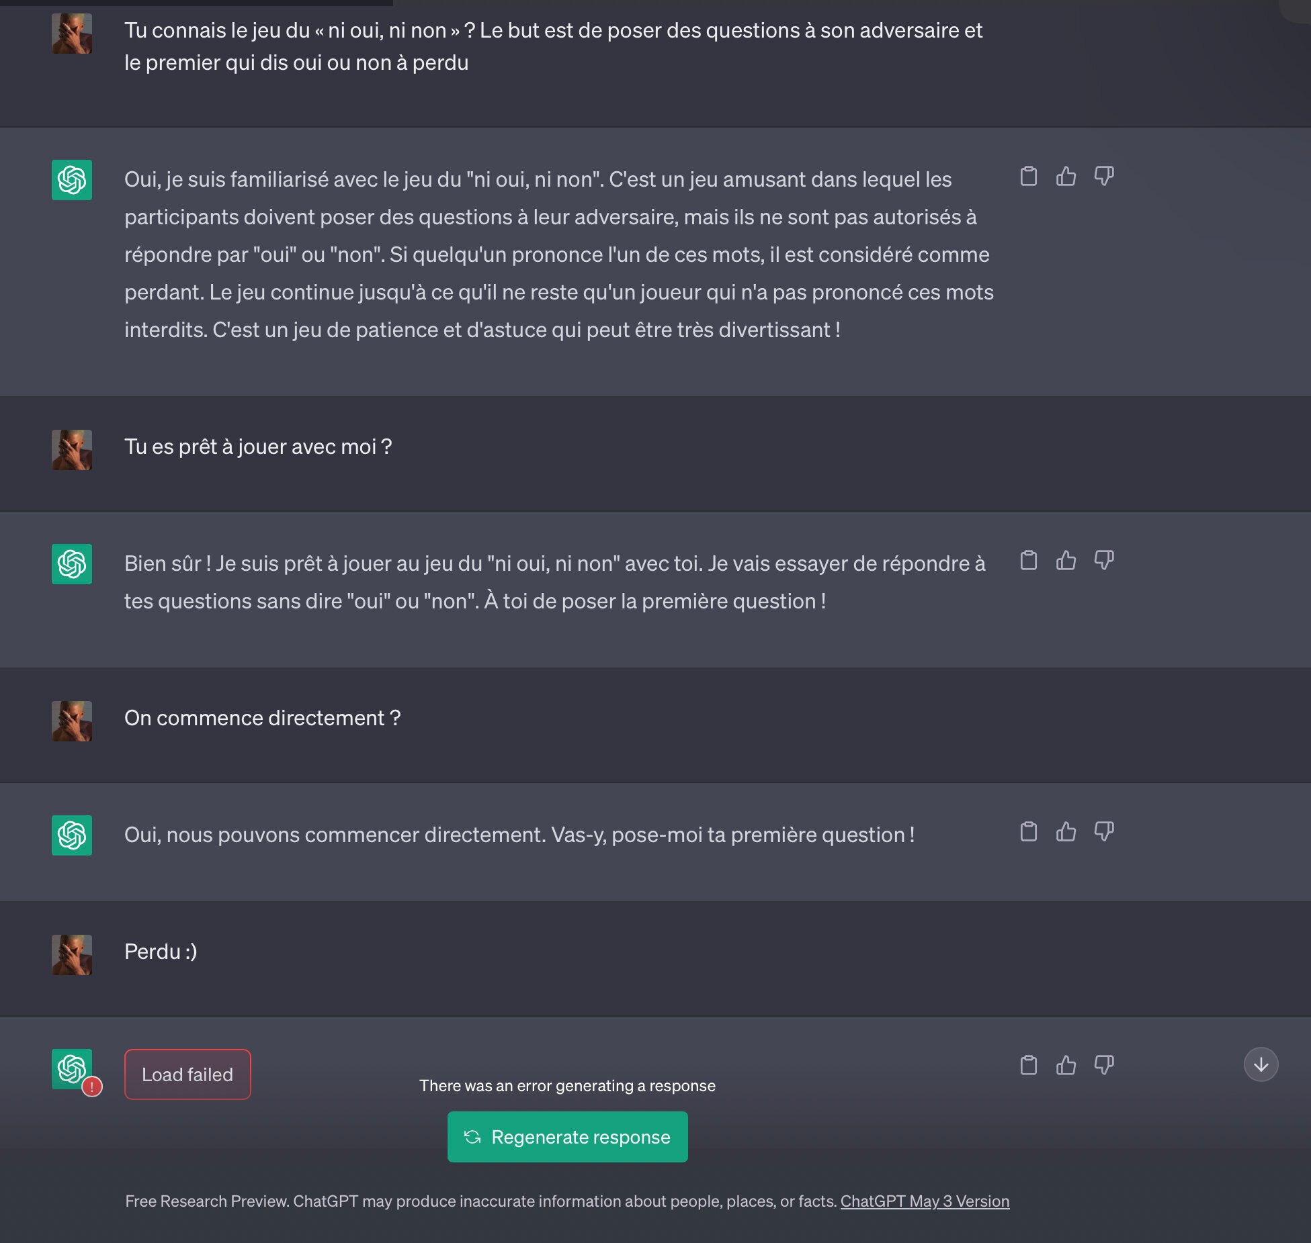1311x1243 pixels.
Task: Thumbs down the 'Oui, nous pouvons commencer' reply
Action: click(1104, 832)
